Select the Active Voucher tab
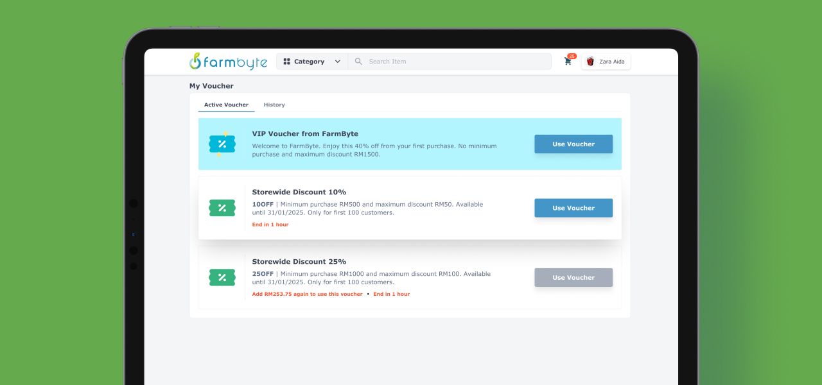The width and height of the screenshot is (822, 385). [x=226, y=105]
